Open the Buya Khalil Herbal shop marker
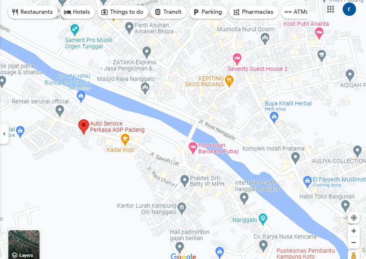This screenshot has height=259, width=366. [274, 117]
